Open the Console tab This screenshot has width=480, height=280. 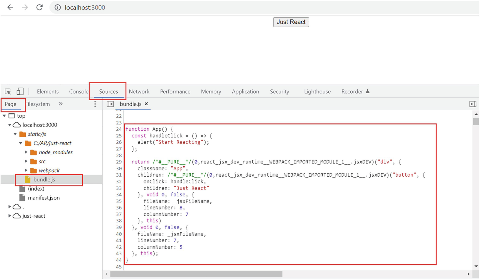78,91
